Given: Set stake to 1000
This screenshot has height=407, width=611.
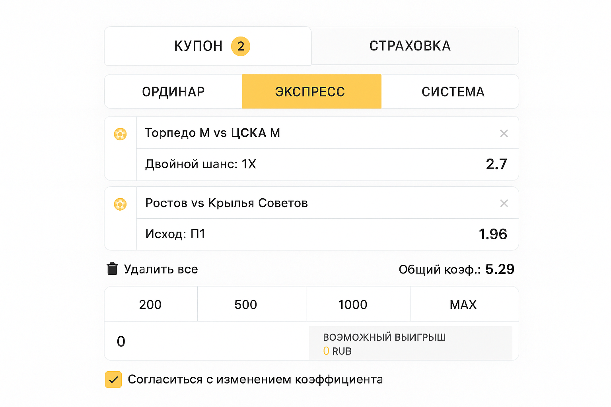Looking at the screenshot, I should 353,304.
